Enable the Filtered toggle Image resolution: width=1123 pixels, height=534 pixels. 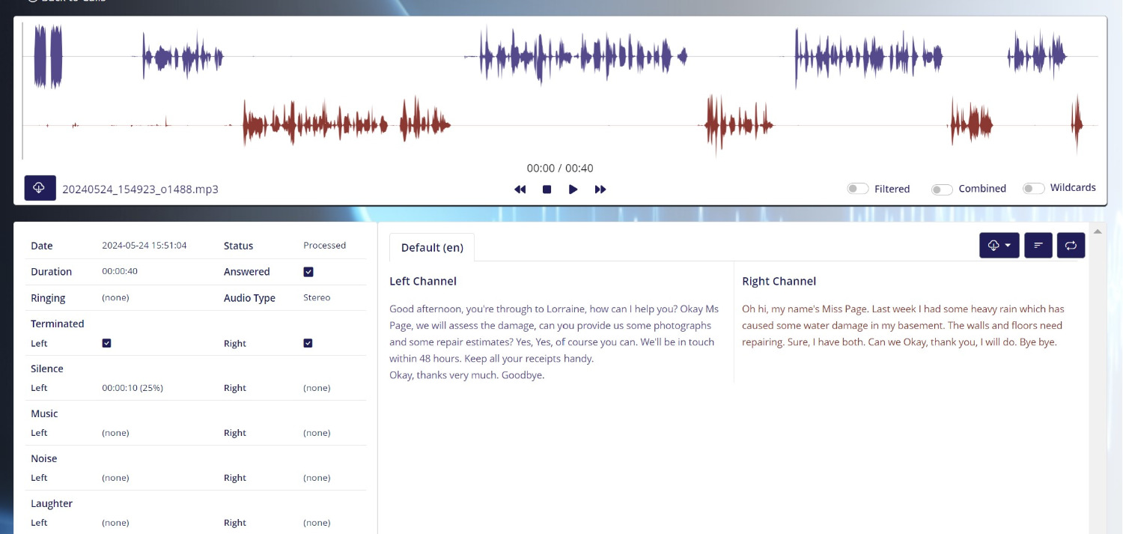857,189
